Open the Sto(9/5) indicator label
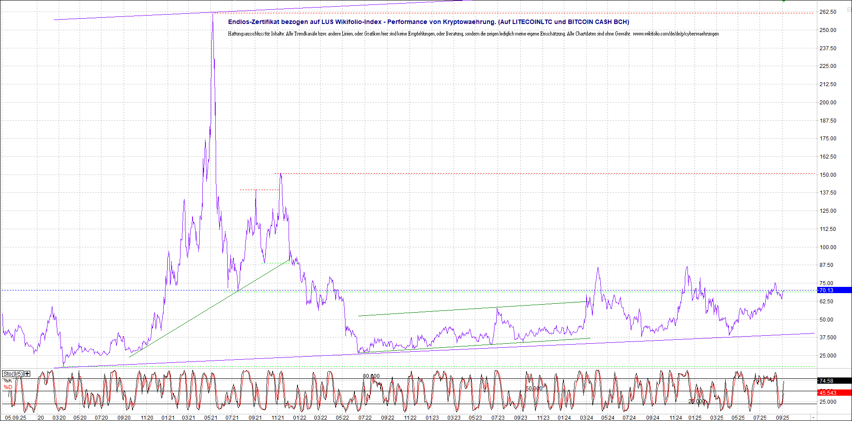Screen dimensions: 852x421 click(x=12, y=373)
